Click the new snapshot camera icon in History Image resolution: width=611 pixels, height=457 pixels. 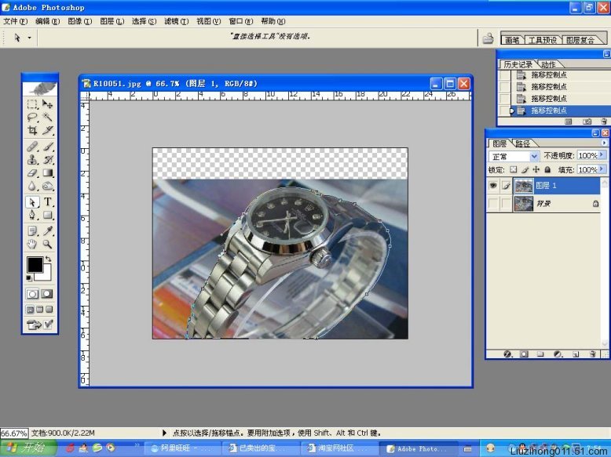coord(587,122)
